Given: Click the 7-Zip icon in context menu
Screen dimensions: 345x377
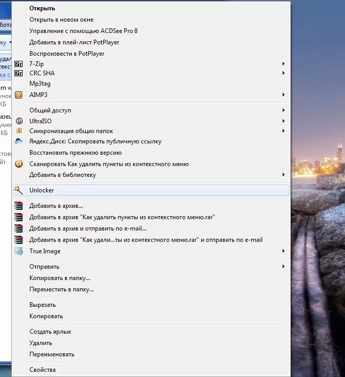Looking at the screenshot, I should pyautogui.click(x=19, y=64).
